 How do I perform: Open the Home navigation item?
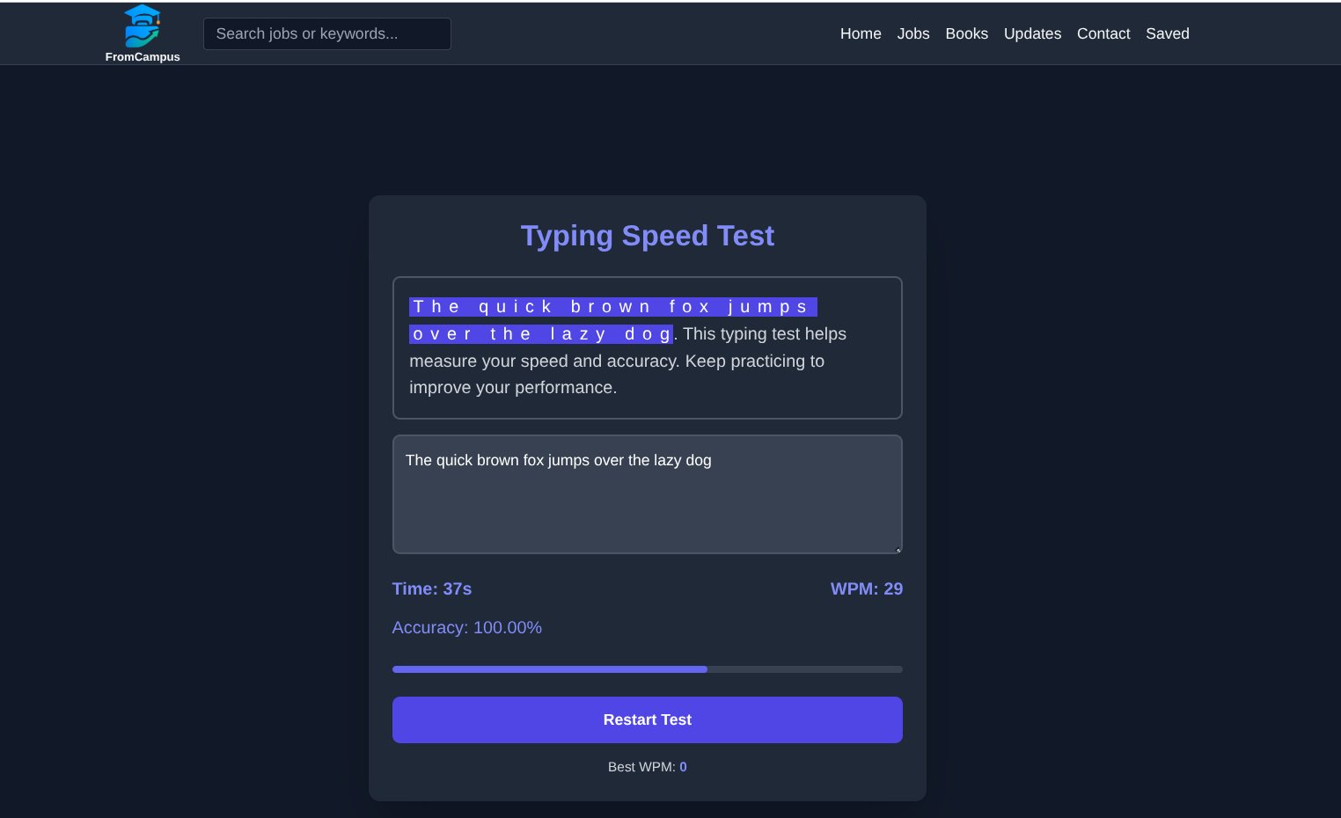pyautogui.click(x=861, y=33)
